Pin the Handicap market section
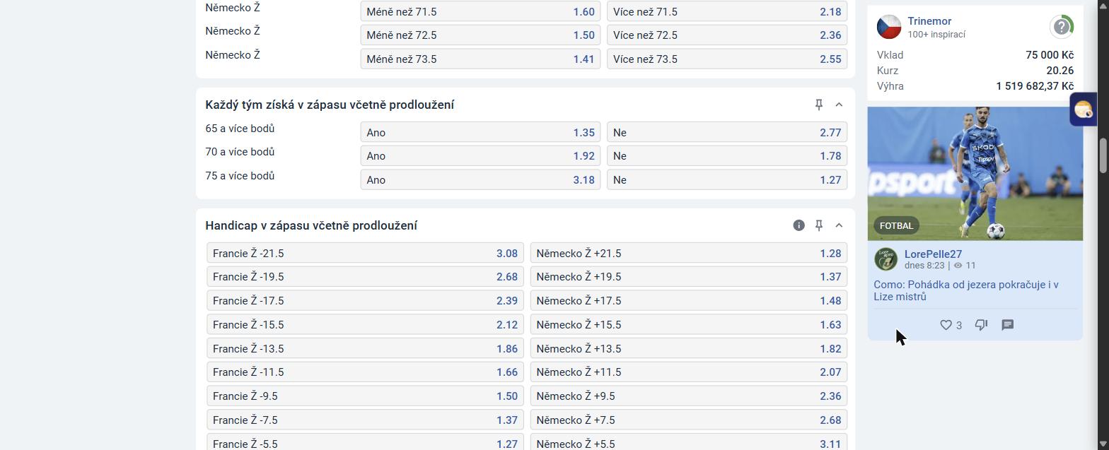Image resolution: width=1109 pixels, height=450 pixels. (818, 225)
